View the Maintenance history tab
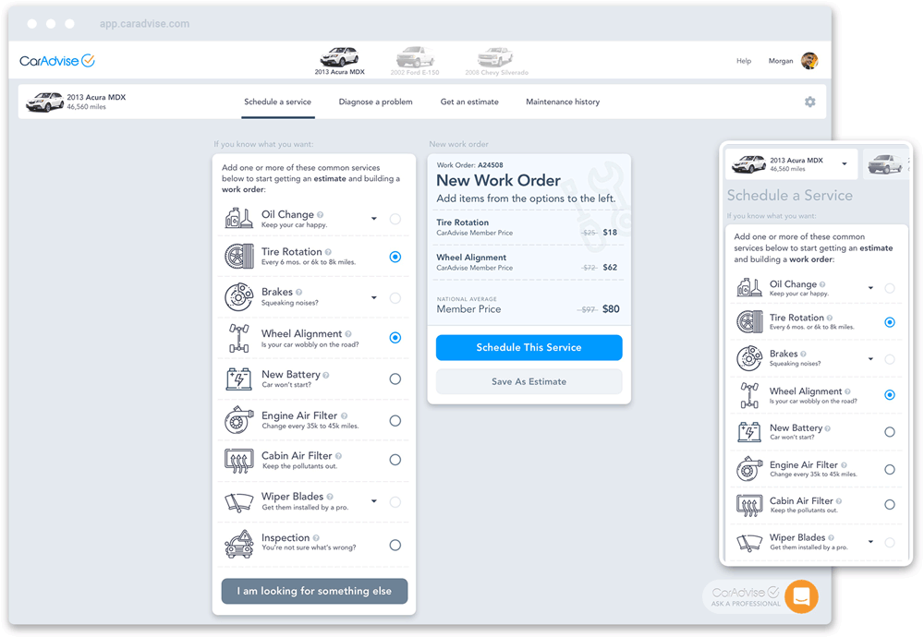 coord(563,102)
